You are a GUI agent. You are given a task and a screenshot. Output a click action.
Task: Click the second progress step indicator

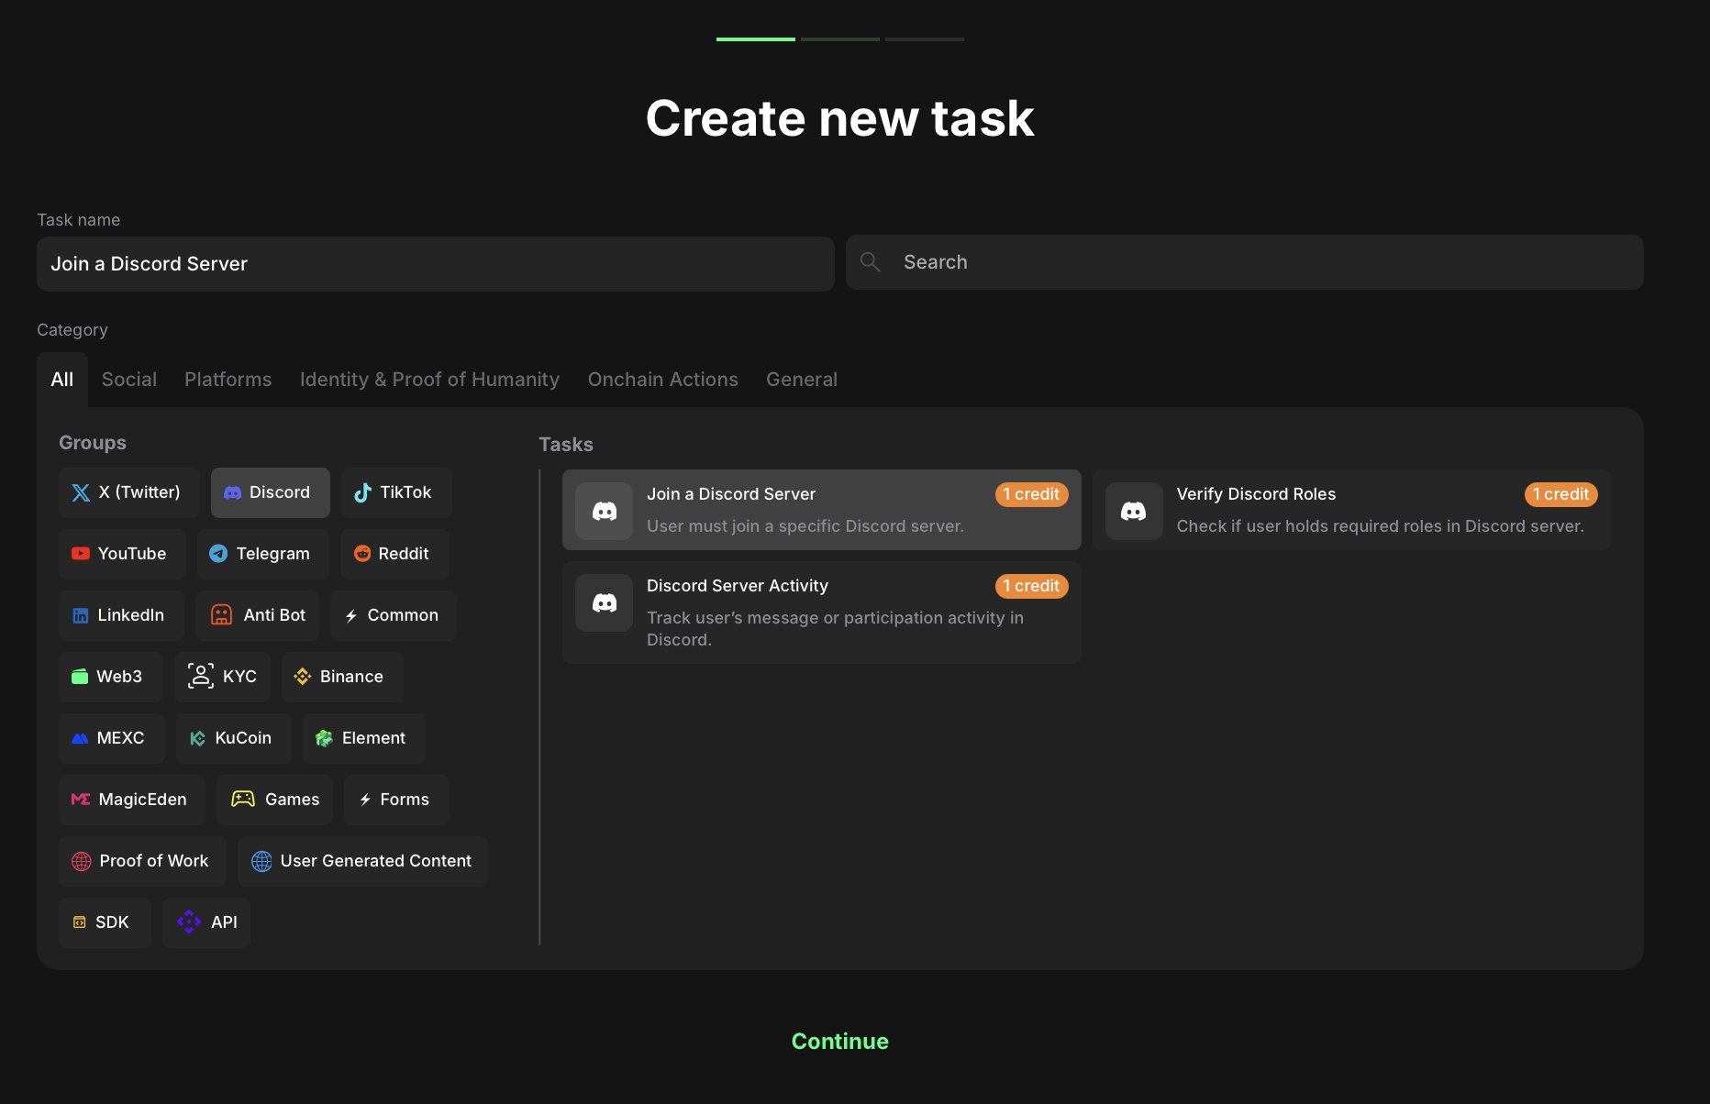839,39
